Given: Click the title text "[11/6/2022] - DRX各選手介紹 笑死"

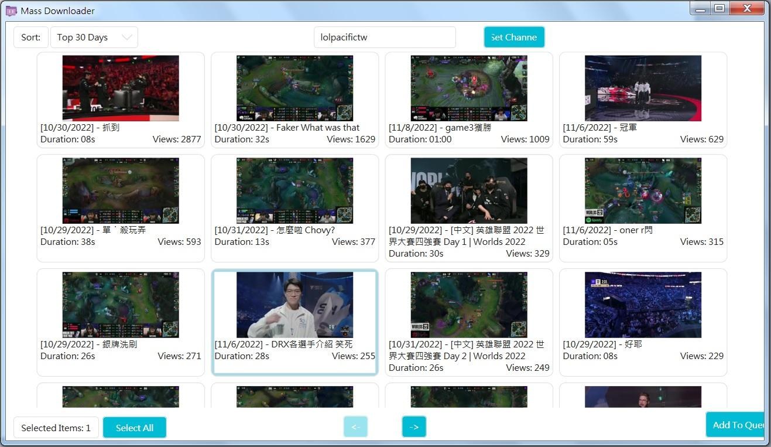Looking at the screenshot, I should pos(284,344).
